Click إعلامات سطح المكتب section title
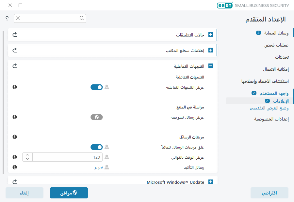This screenshot has height=202, width=294. pyautogui.click(x=185, y=50)
